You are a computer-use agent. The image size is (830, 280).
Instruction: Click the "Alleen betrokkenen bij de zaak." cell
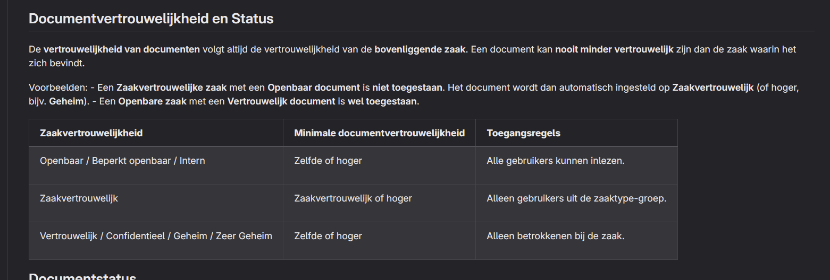555,236
